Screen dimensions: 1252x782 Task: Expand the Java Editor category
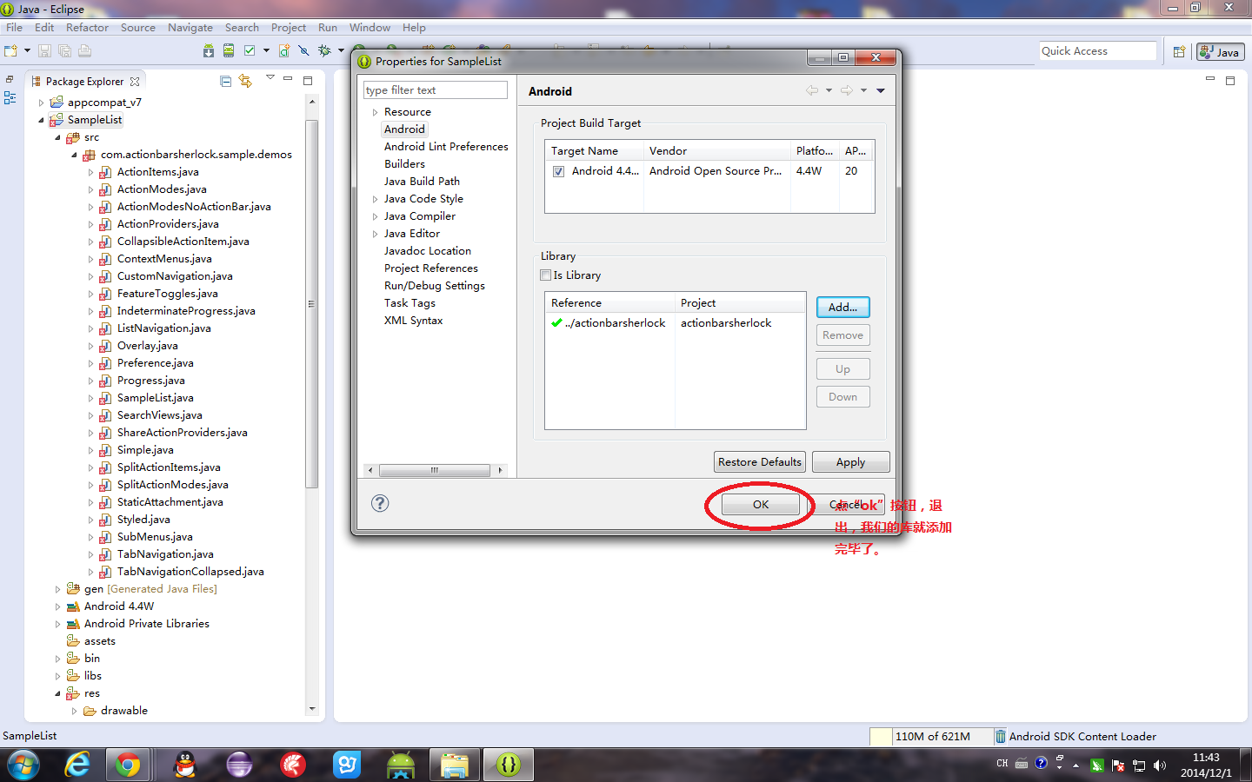point(375,234)
